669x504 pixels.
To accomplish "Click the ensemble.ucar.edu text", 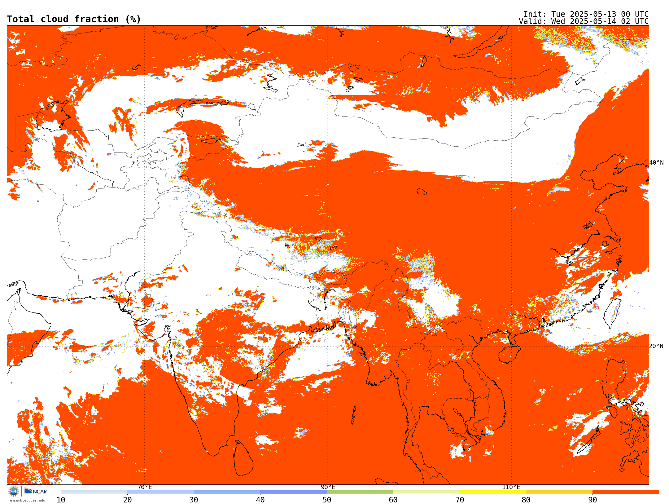I will (27, 500).
